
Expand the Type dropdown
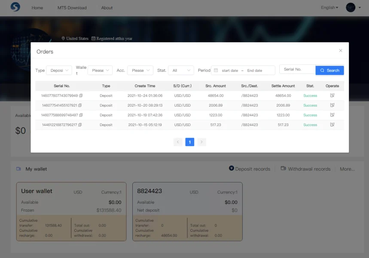point(59,71)
